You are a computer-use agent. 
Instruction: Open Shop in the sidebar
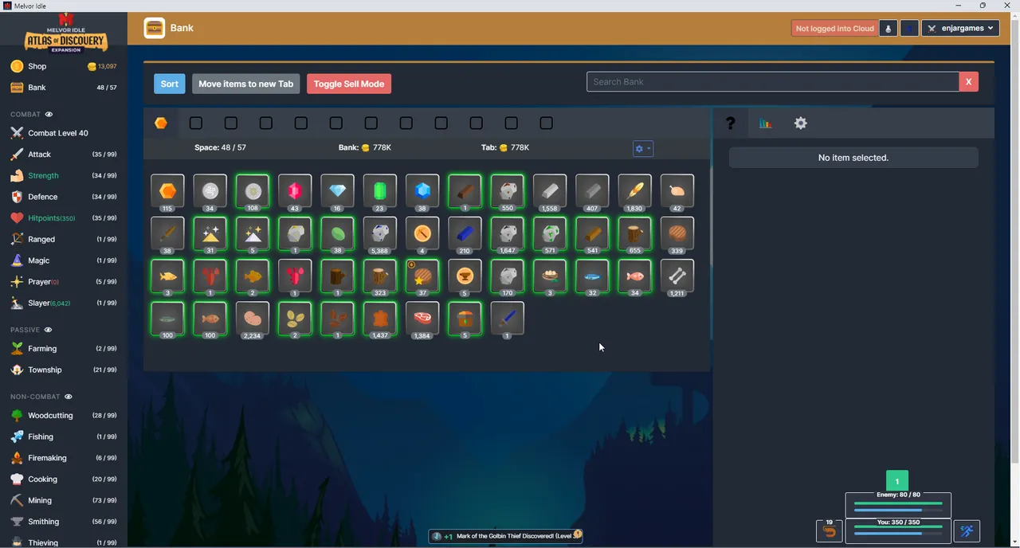tap(64, 66)
